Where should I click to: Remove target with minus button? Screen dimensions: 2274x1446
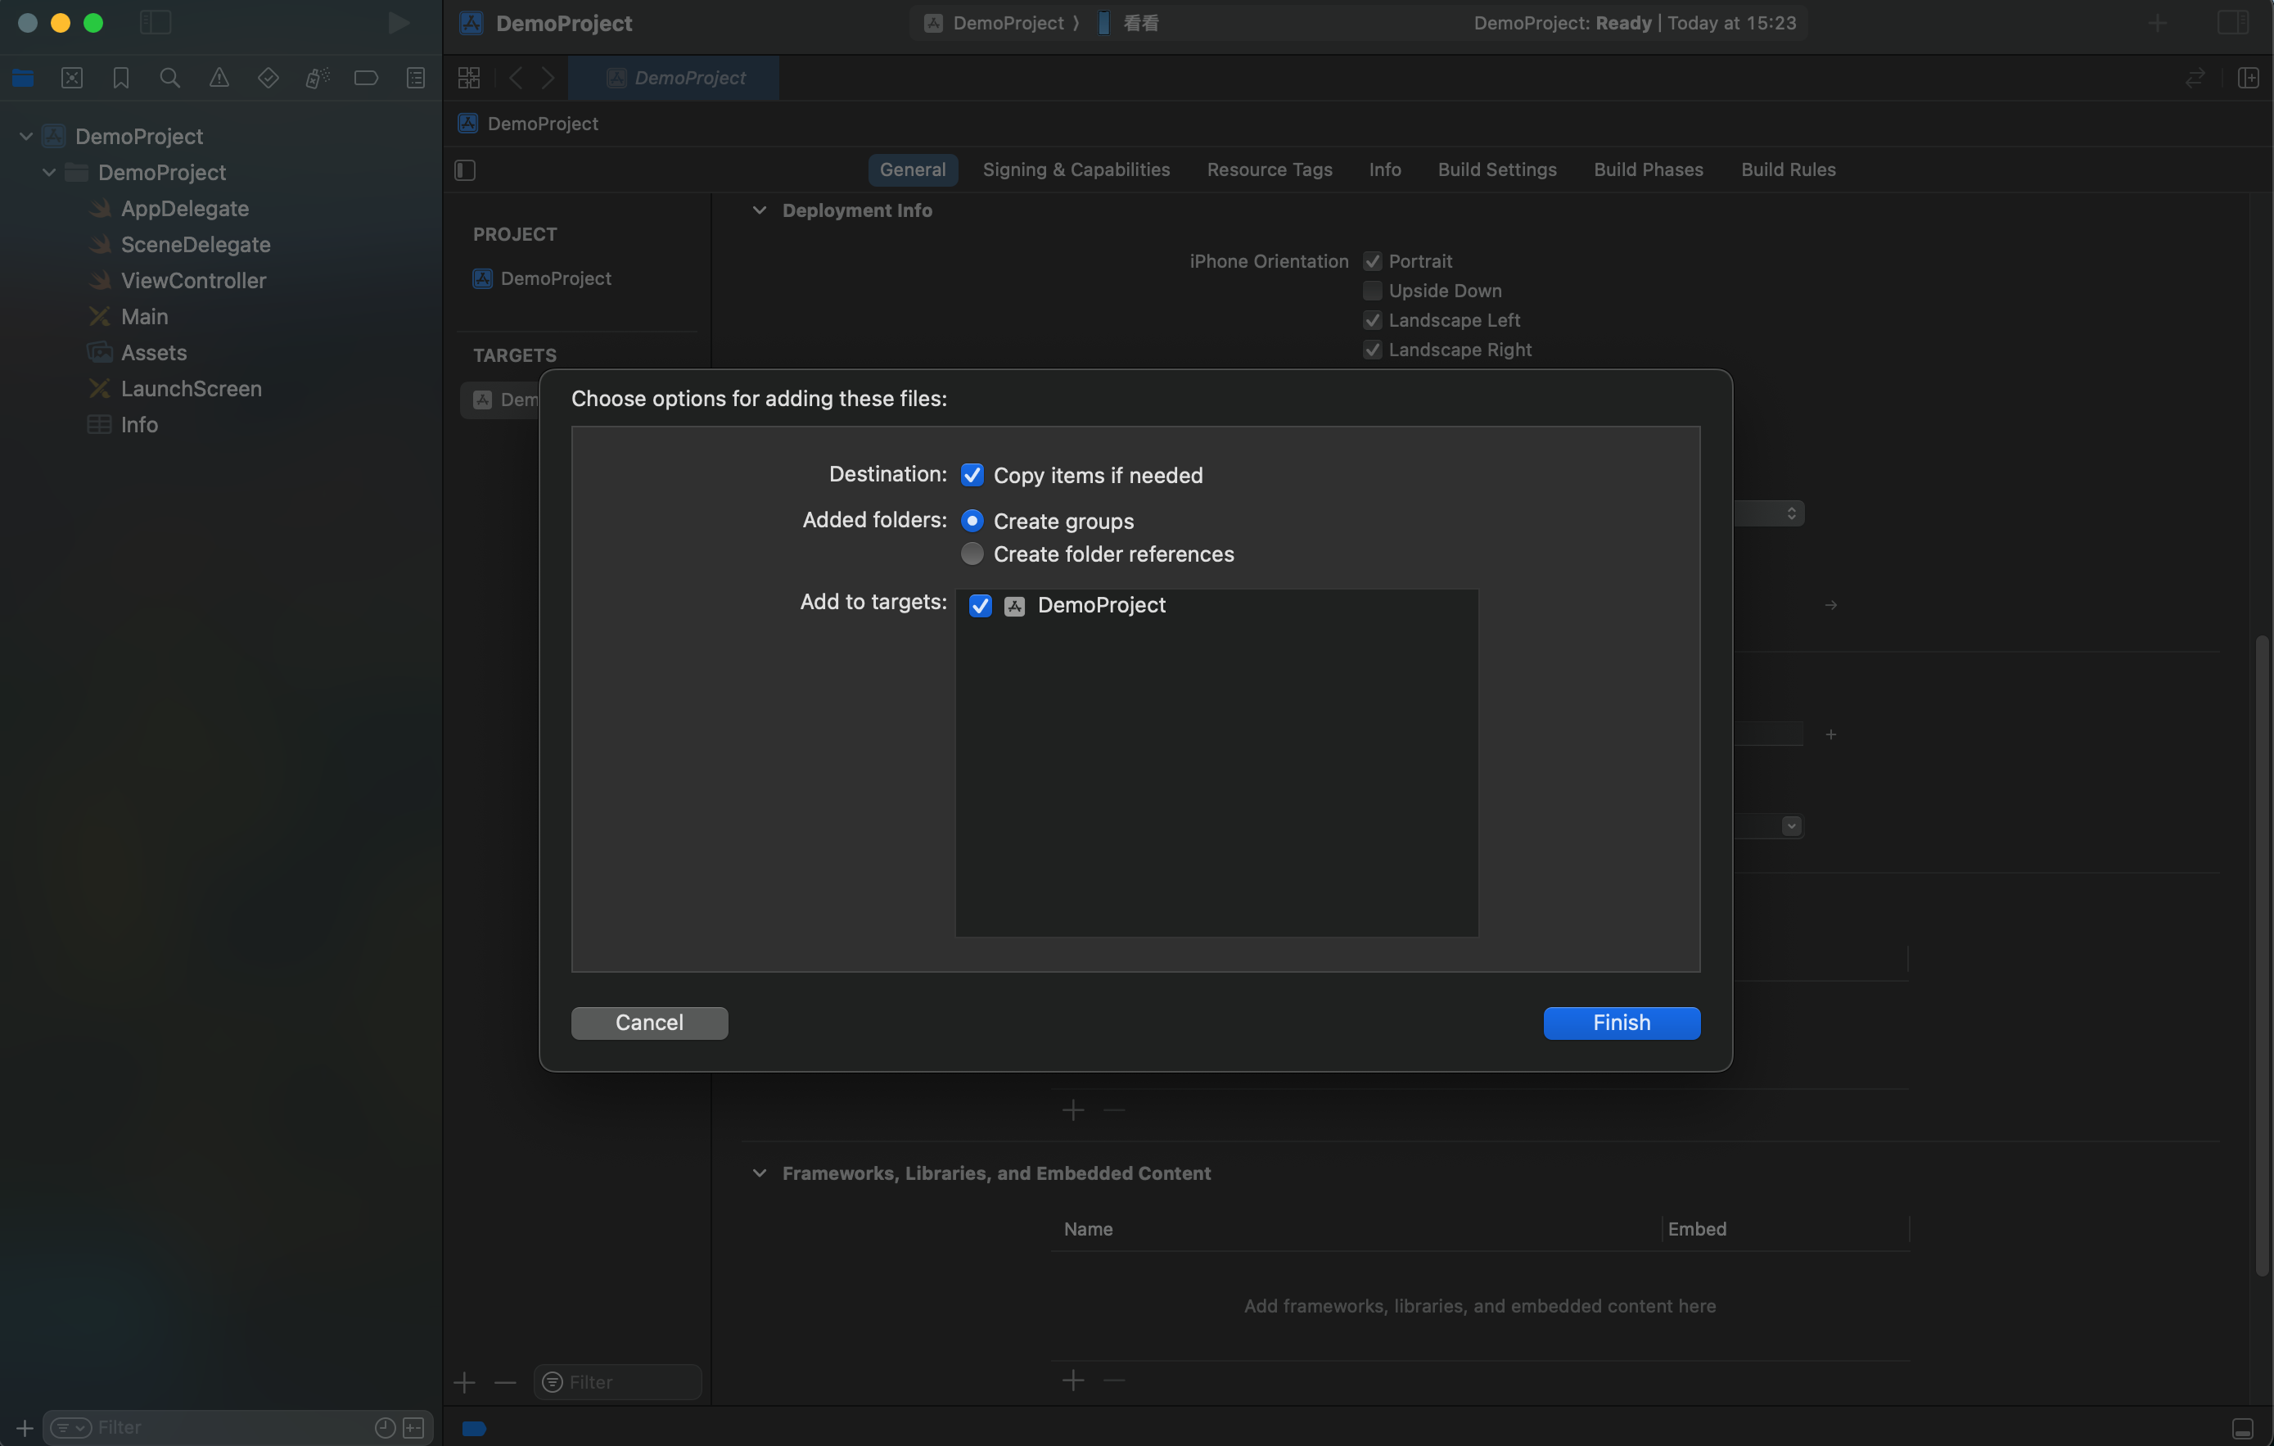(x=505, y=1384)
